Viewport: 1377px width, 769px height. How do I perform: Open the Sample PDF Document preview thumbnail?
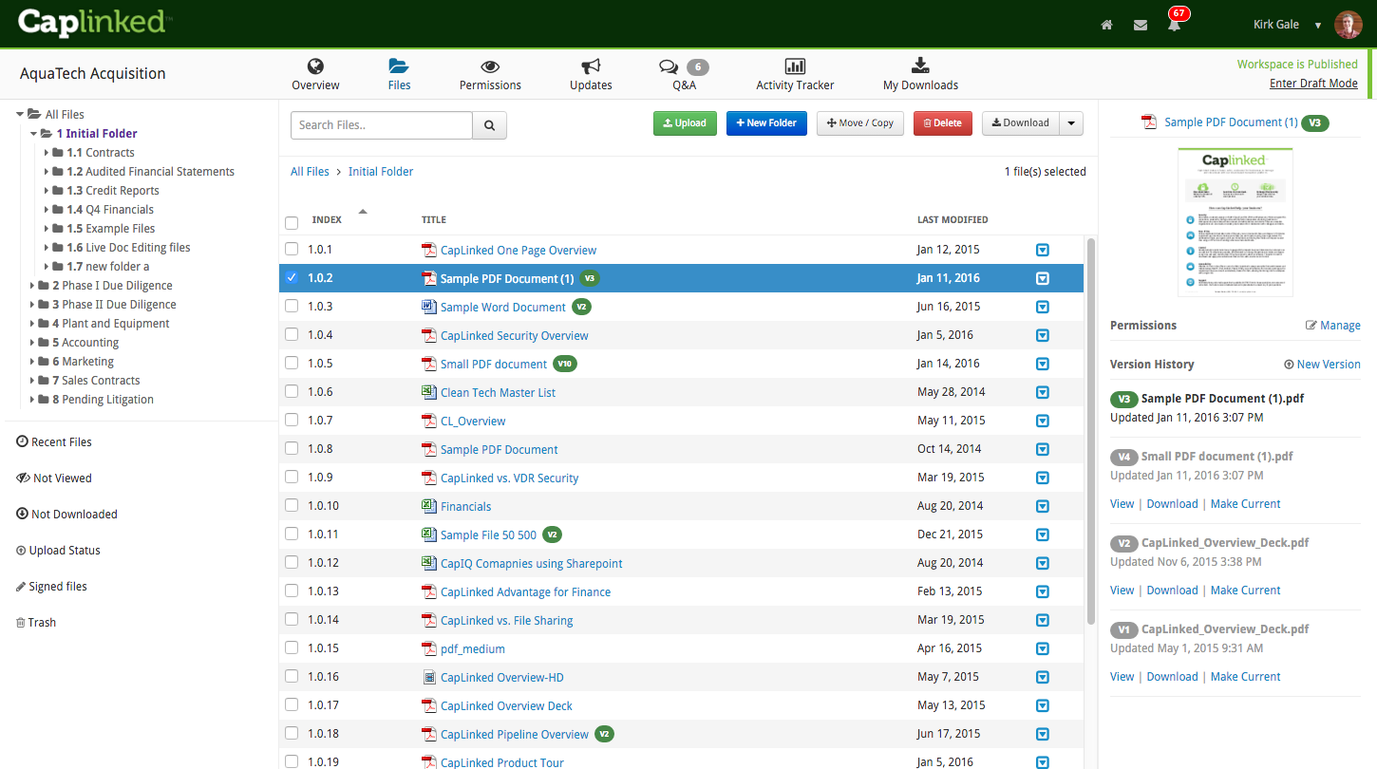pyautogui.click(x=1235, y=222)
